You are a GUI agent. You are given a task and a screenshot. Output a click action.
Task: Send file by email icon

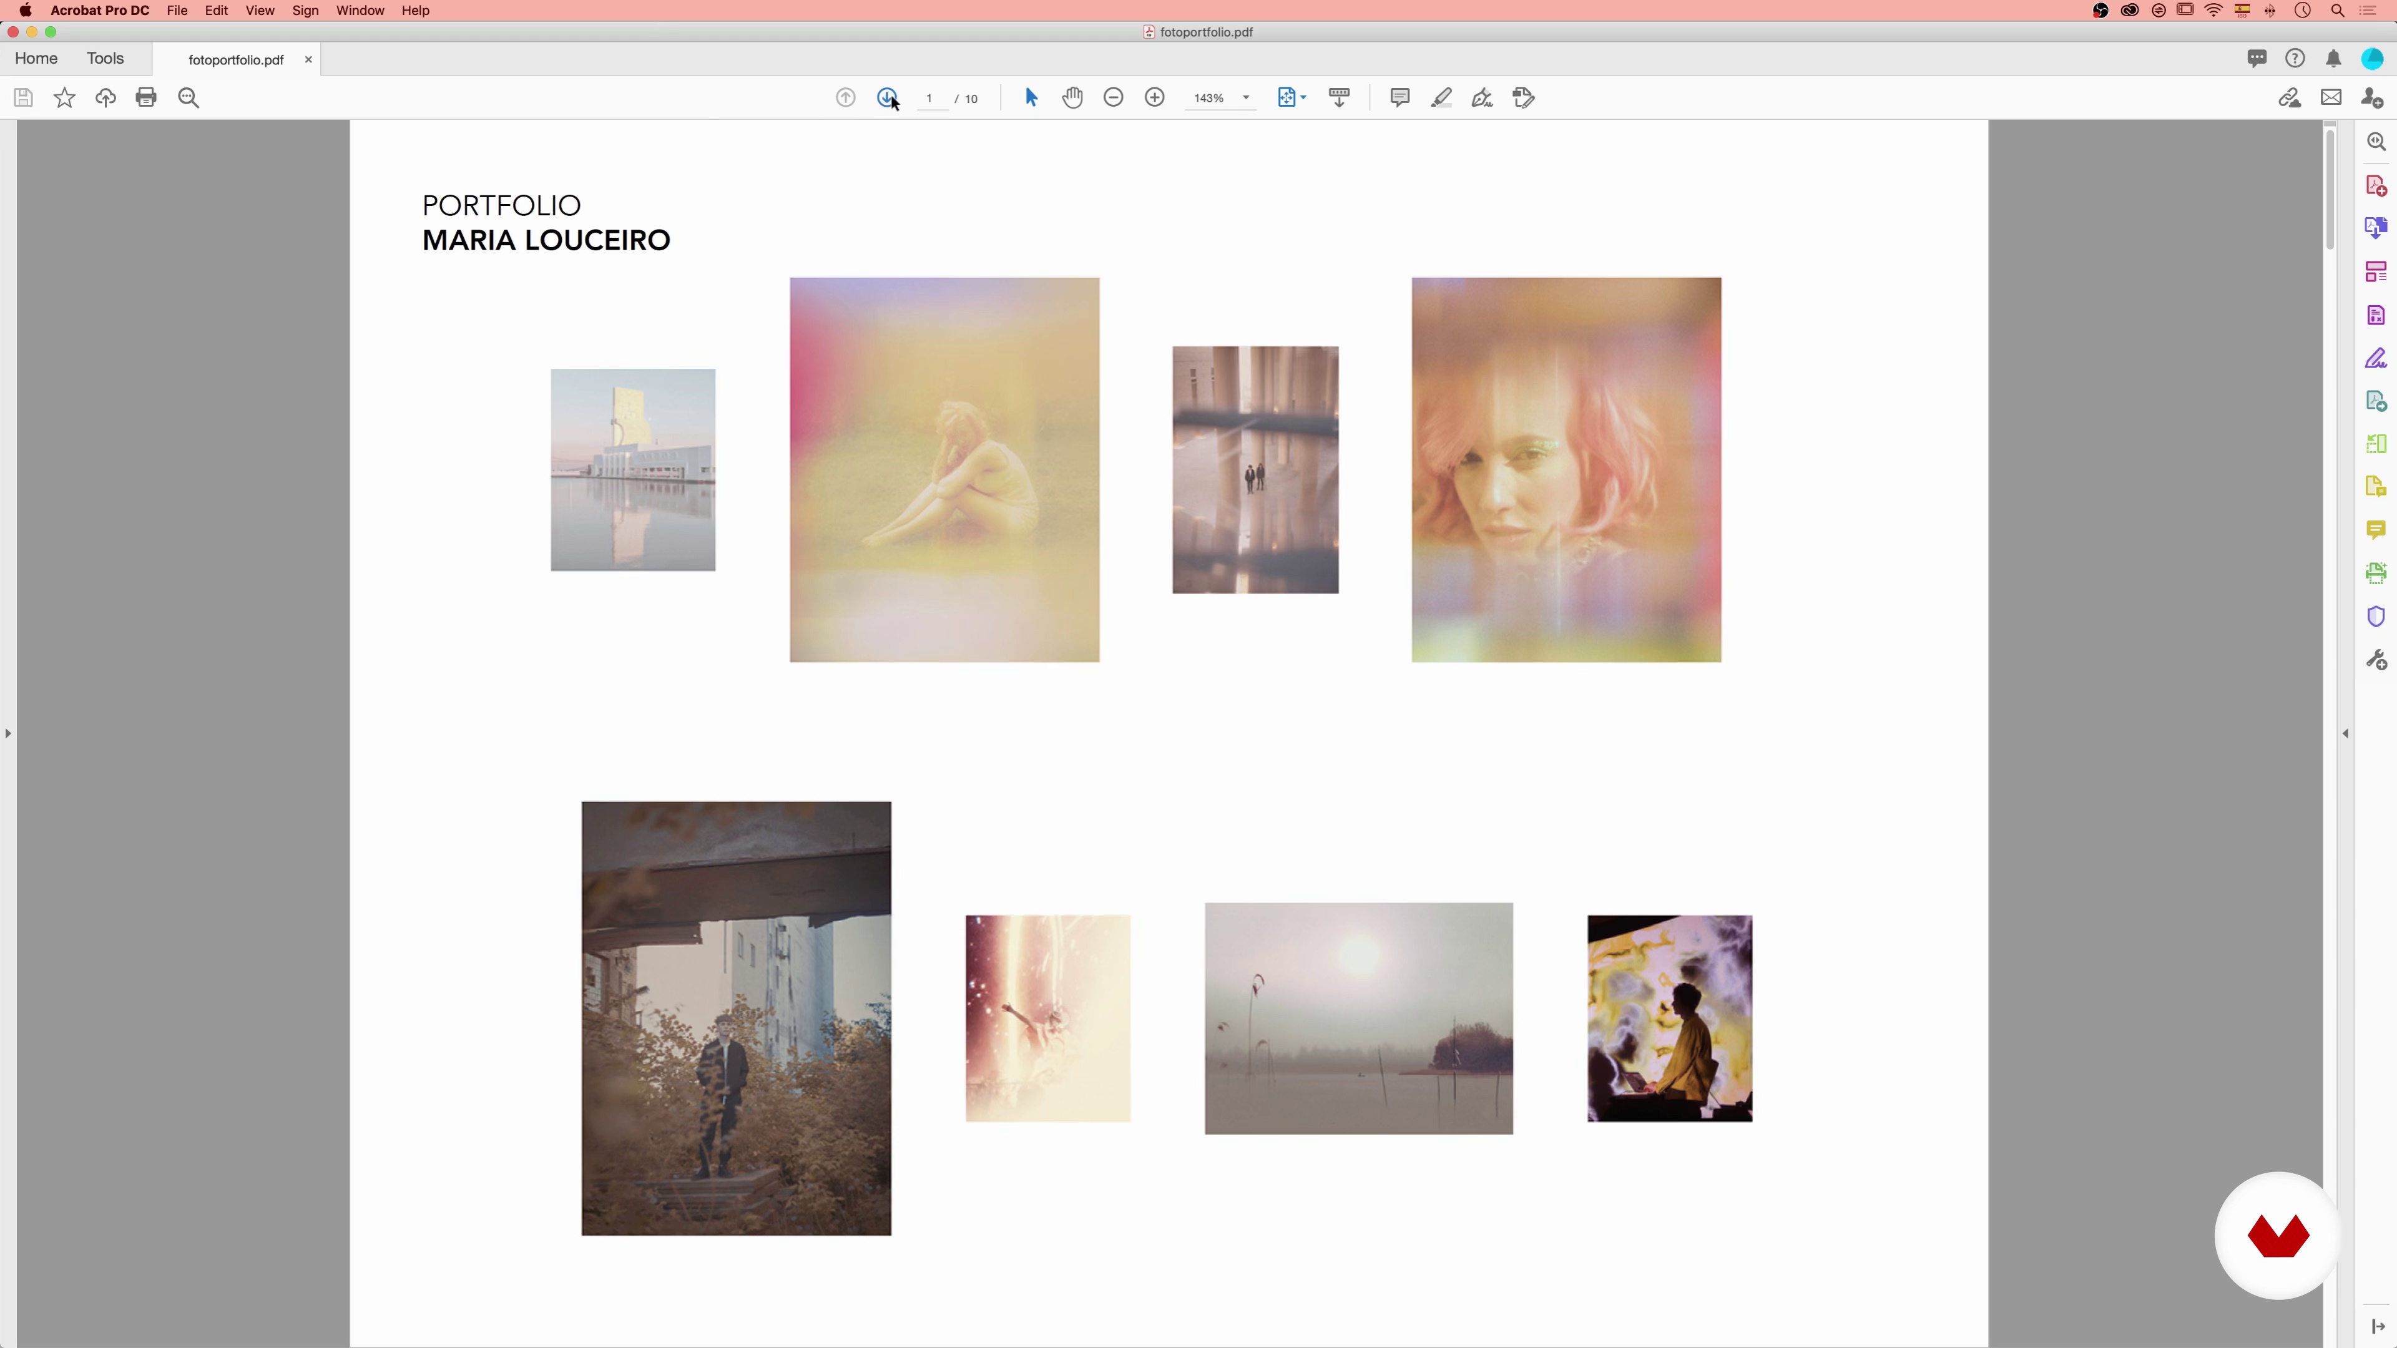point(2331,98)
